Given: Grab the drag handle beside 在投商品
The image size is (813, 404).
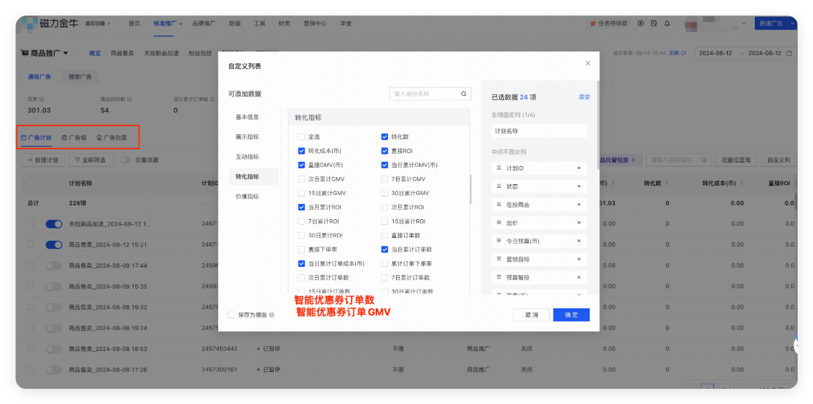Looking at the screenshot, I should (499, 205).
